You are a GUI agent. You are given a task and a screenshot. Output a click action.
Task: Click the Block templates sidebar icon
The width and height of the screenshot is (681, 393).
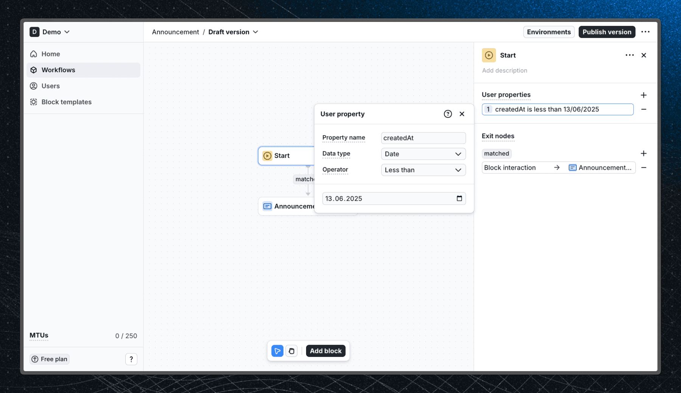coord(34,102)
